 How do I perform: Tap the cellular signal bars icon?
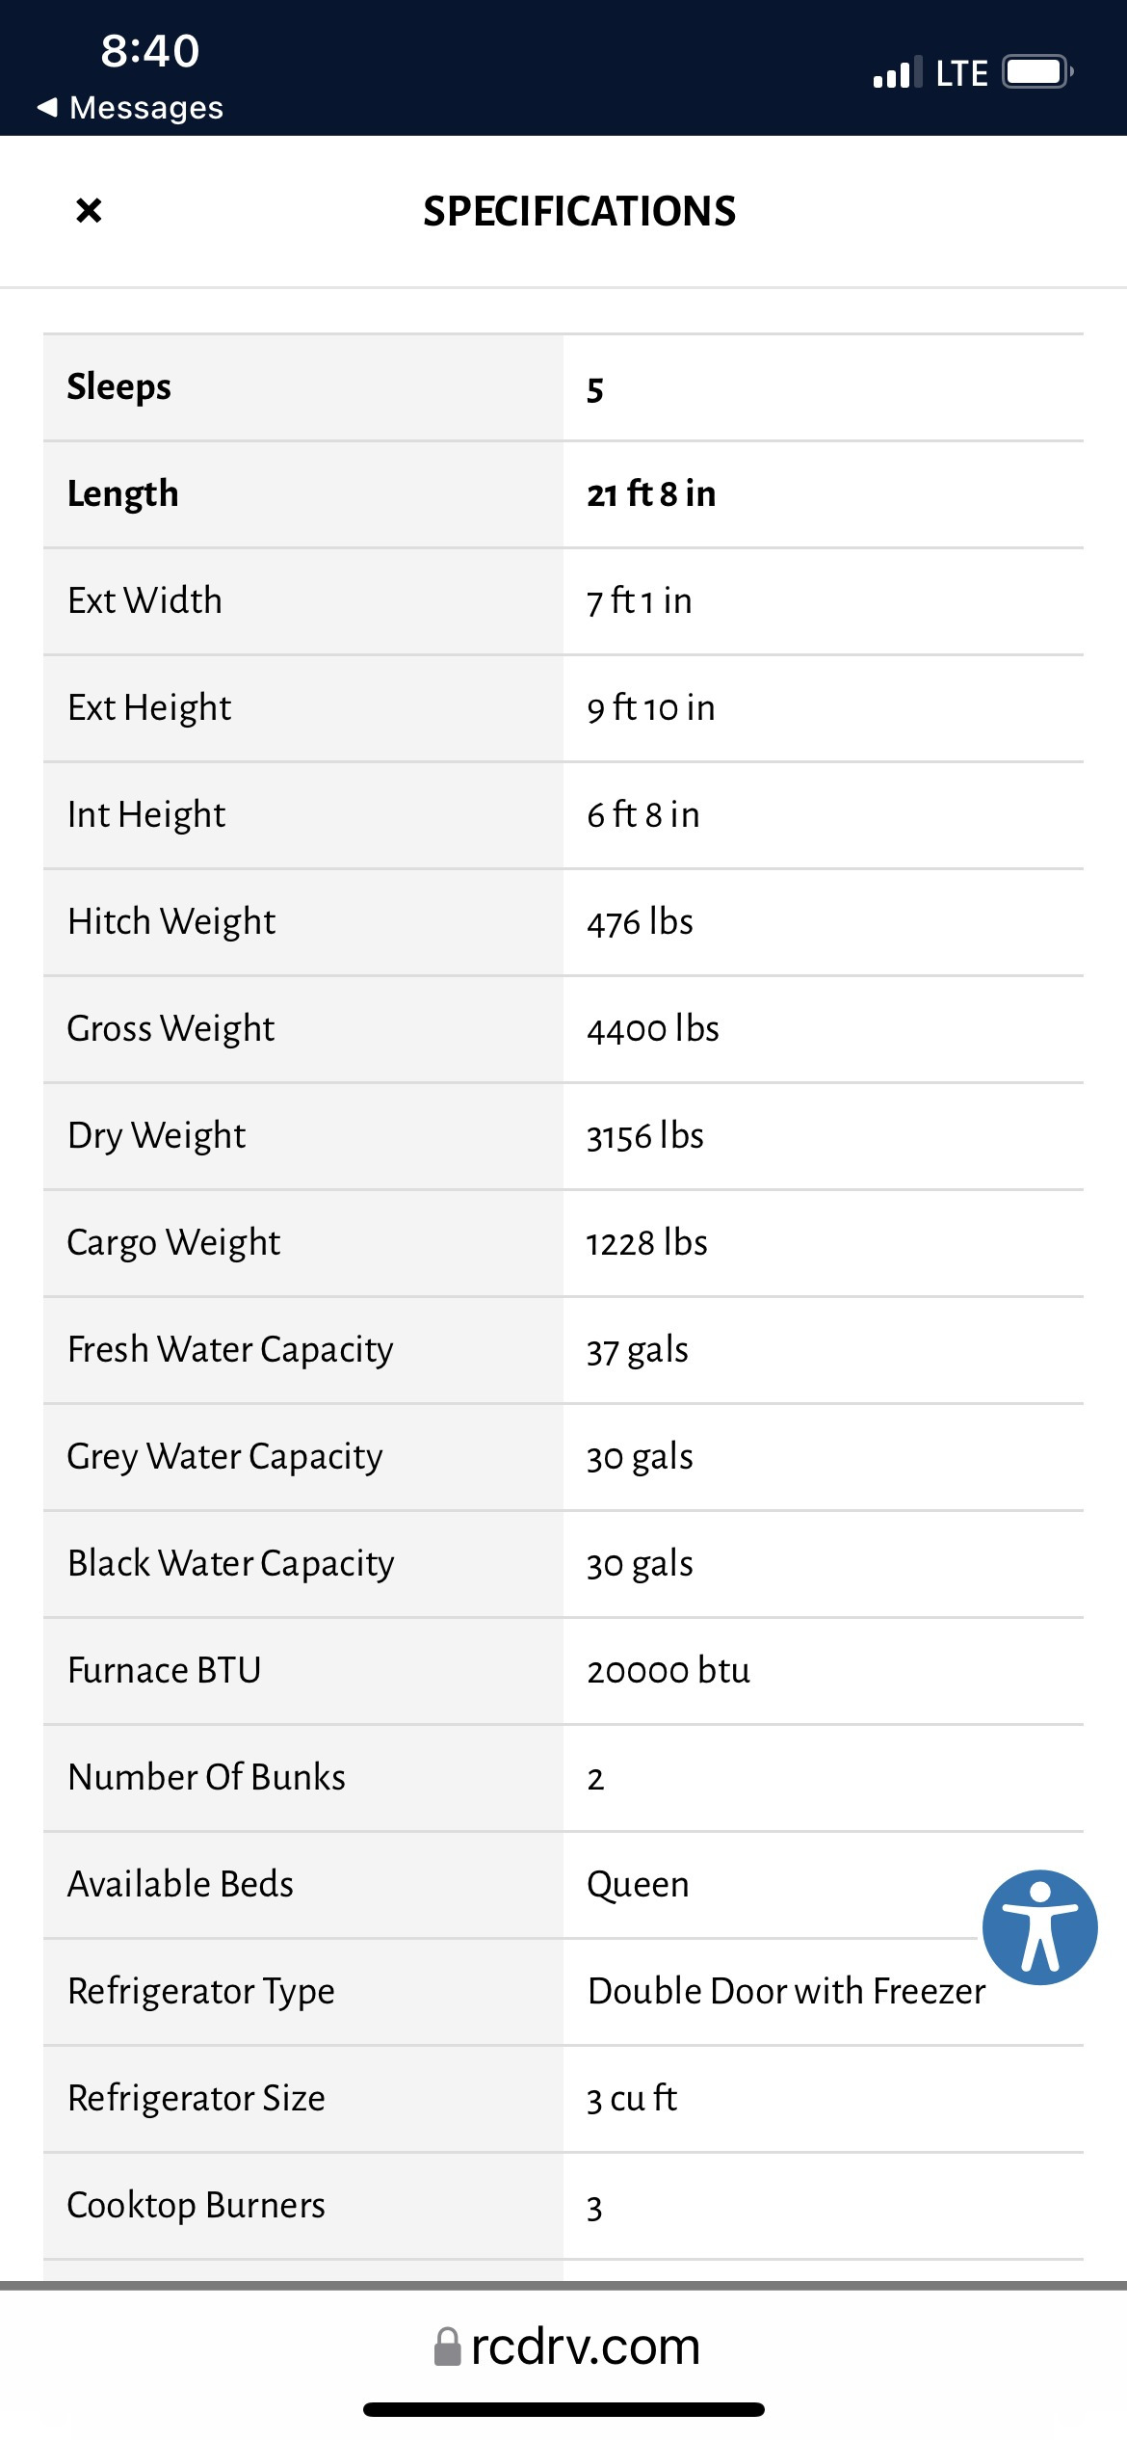pos(897,73)
